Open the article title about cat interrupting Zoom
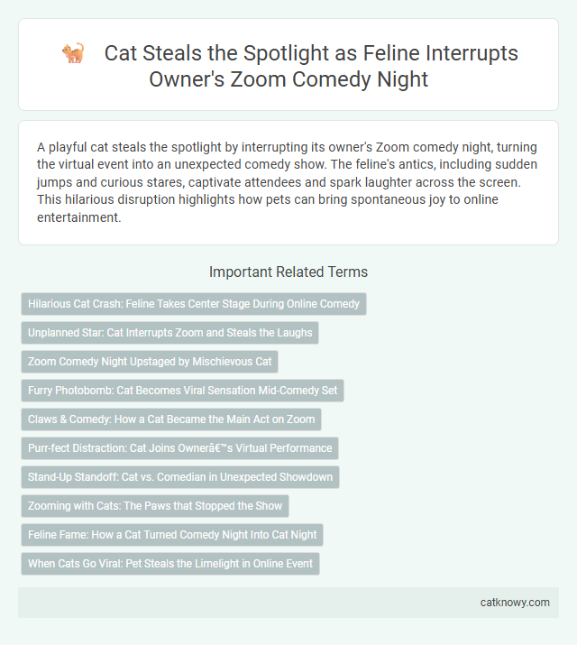 point(288,66)
